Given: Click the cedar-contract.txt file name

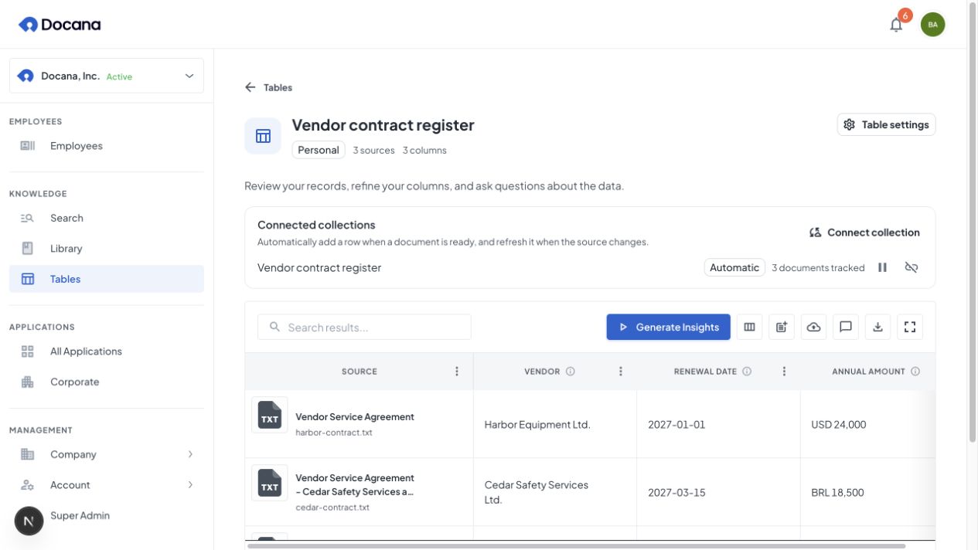Looking at the screenshot, I should [332, 508].
